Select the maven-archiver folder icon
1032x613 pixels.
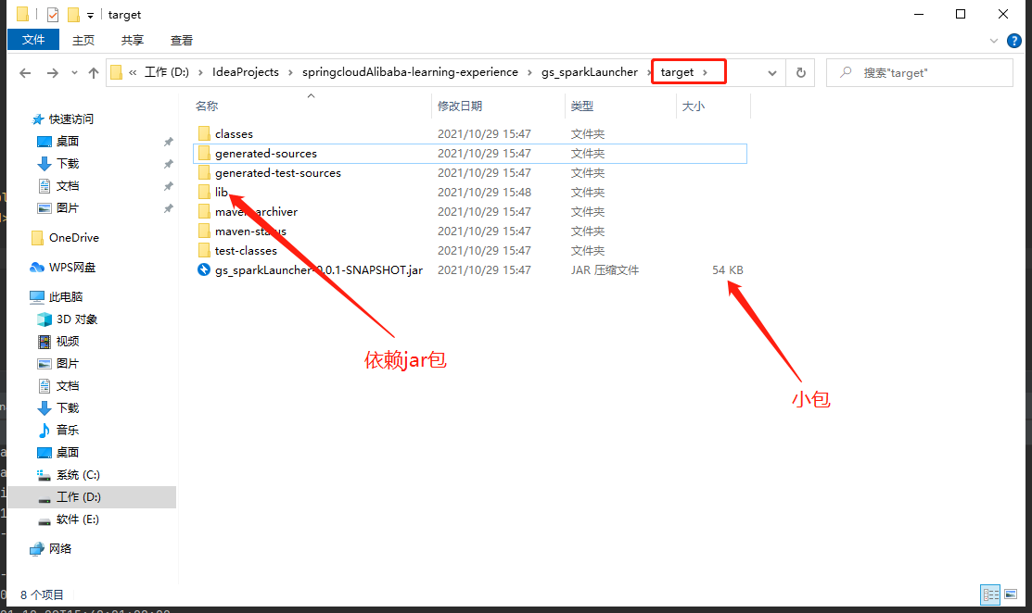click(x=204, y=211)
